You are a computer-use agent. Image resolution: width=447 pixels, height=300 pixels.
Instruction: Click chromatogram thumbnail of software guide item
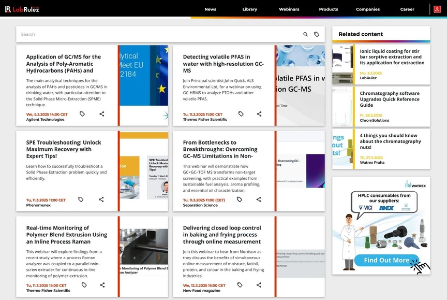tap(342, 107)
